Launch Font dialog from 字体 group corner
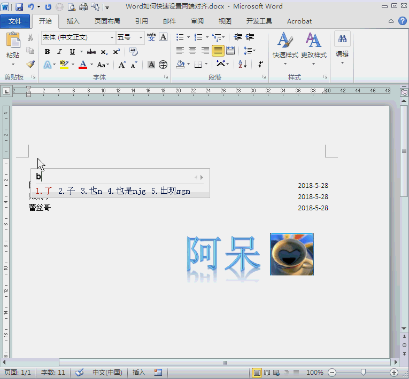 166,77
